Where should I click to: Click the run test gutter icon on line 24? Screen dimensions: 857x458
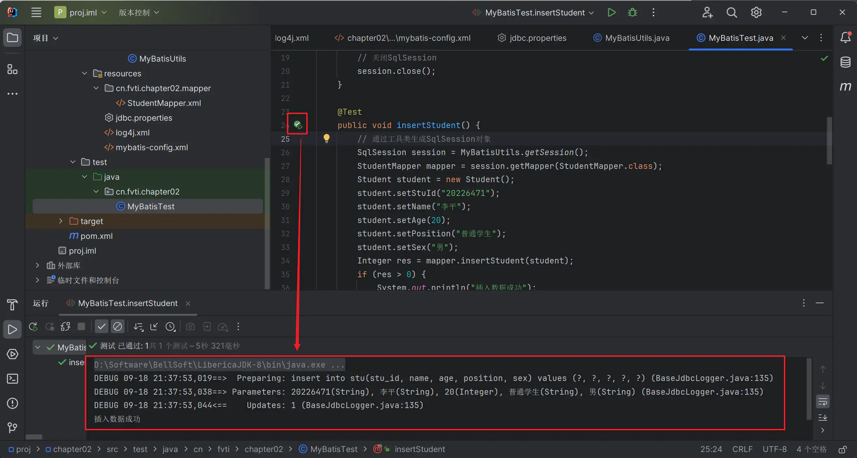(298, 125)
